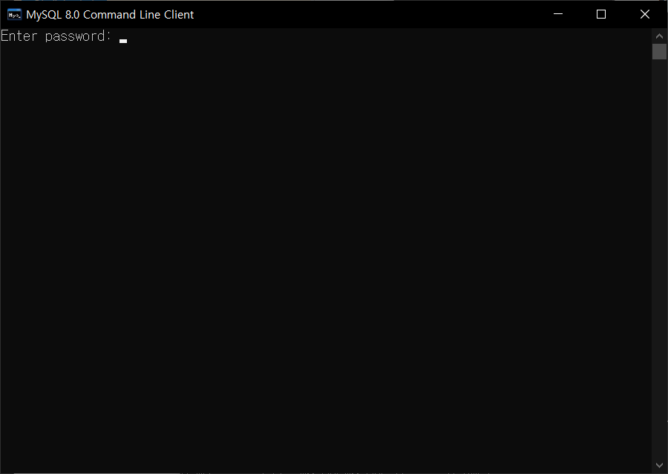Click the scrollbar track midway down the window
668x474 pixels.
(659, 251)
